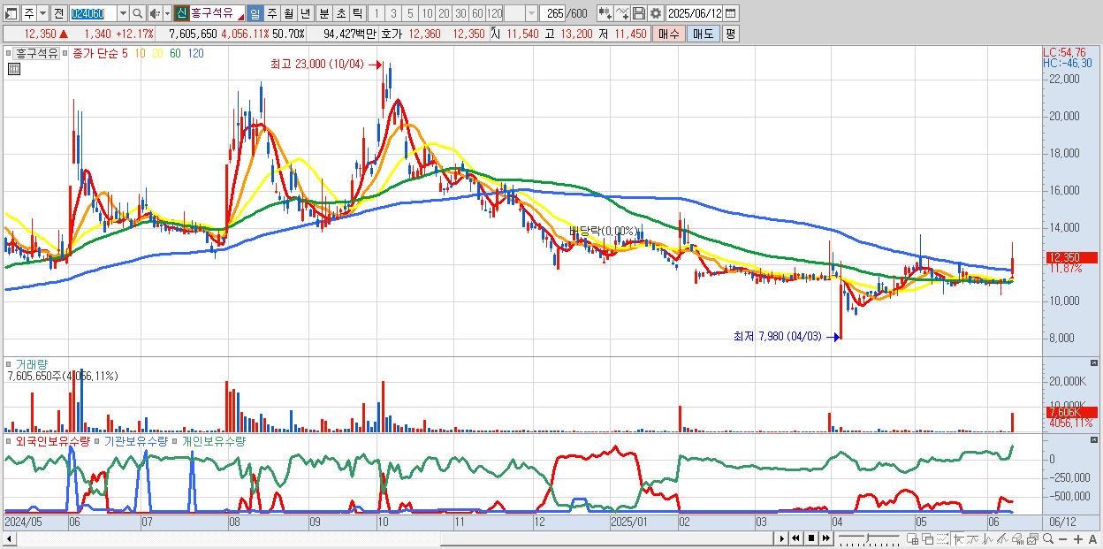Select the 10 interval tab
The height and width of the screenshot is (549, 1103).
(x=427, y=13)
